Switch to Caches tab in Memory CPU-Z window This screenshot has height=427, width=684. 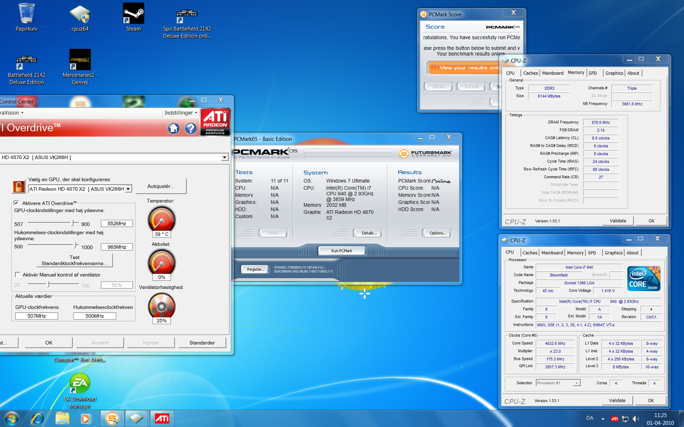point(531,73)
